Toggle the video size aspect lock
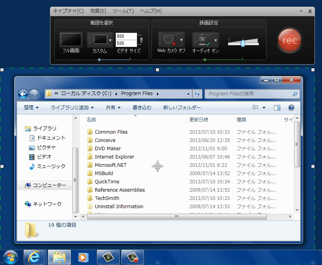322x265 pixels. [141, 40]
